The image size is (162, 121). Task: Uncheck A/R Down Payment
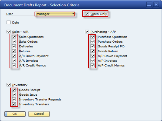coord(14,56)
